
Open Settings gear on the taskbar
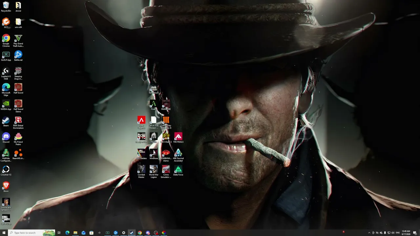click(123, 233)
